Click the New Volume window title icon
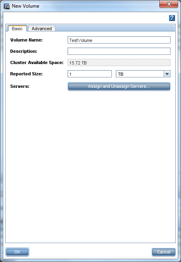The image size is (181, 262). (x=6, y=6)
